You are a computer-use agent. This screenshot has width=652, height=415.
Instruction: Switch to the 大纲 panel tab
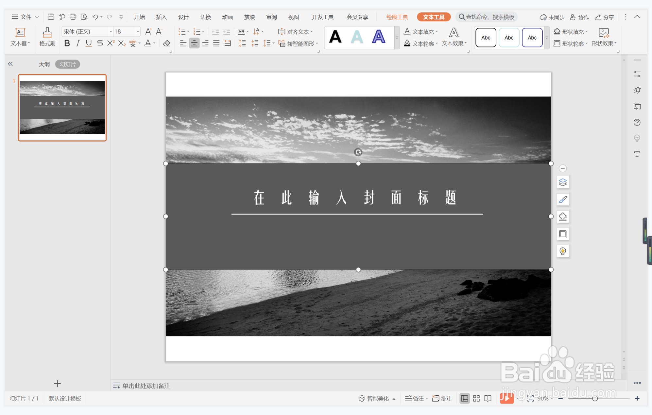(x=44, y=64)
